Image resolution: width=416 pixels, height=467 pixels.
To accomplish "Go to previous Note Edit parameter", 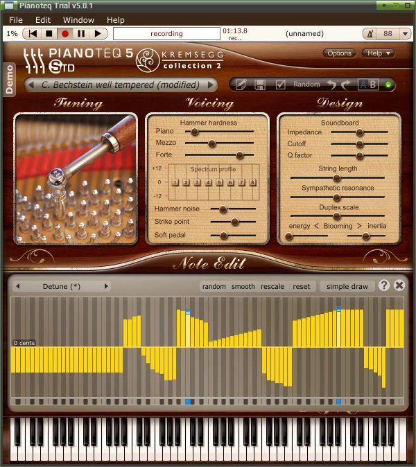I will [x=18, y=287].
